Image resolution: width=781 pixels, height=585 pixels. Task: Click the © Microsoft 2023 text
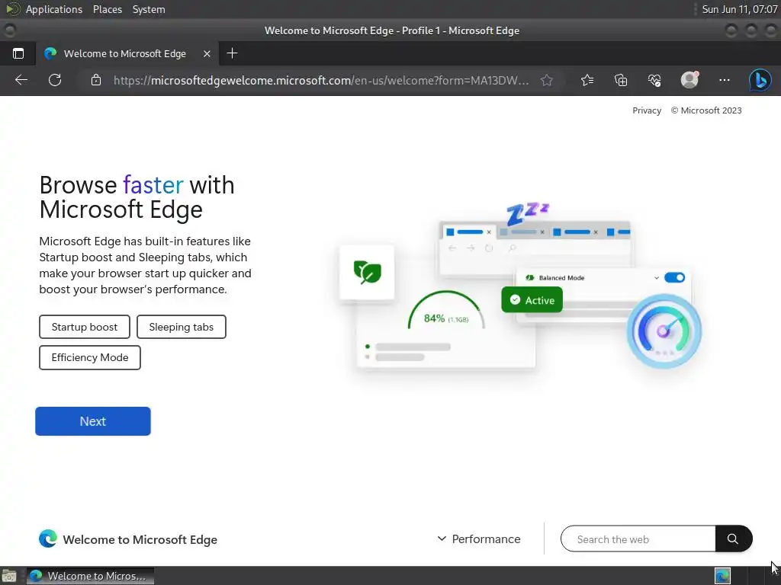click(x=705, y=110)
